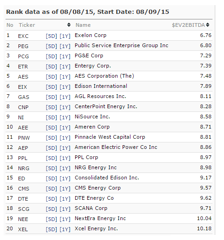The height and width of the screenshot is (240, 224).
Task: Open the 5D chart for PEG
Action: pyautogui.click(x=51, y=46)
